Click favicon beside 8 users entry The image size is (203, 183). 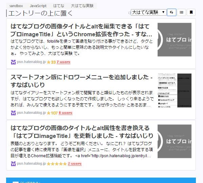point(13,113)
